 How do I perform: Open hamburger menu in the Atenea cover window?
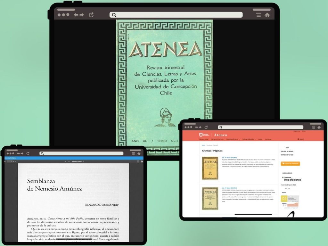tap(259, 15)
